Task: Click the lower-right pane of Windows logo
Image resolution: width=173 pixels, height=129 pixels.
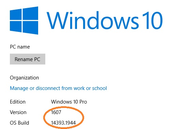Action: tap(31, 27)
